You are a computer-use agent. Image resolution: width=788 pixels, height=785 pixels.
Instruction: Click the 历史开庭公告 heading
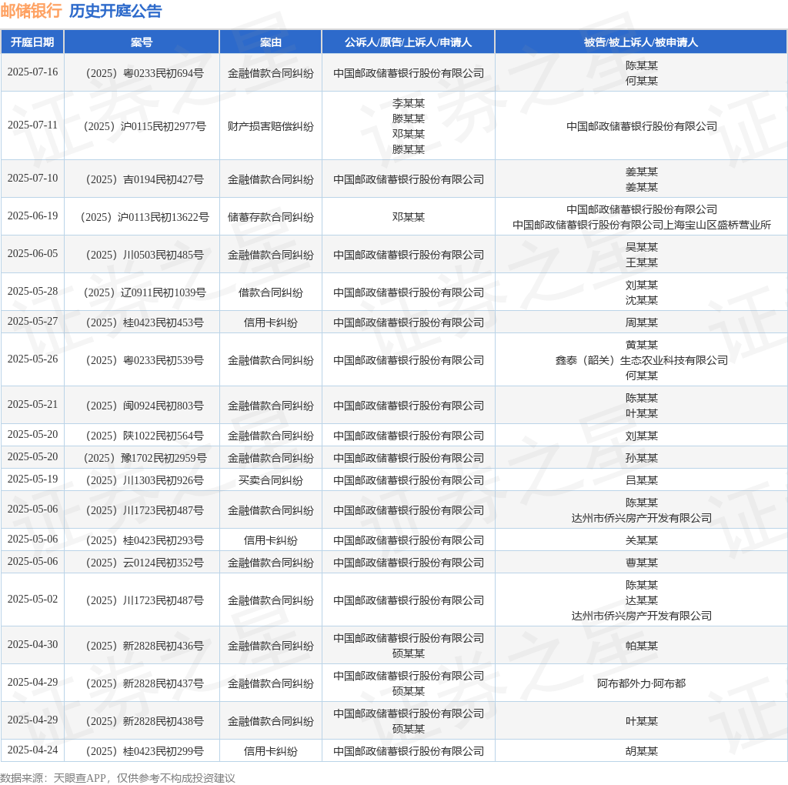(x=115, y=11)
